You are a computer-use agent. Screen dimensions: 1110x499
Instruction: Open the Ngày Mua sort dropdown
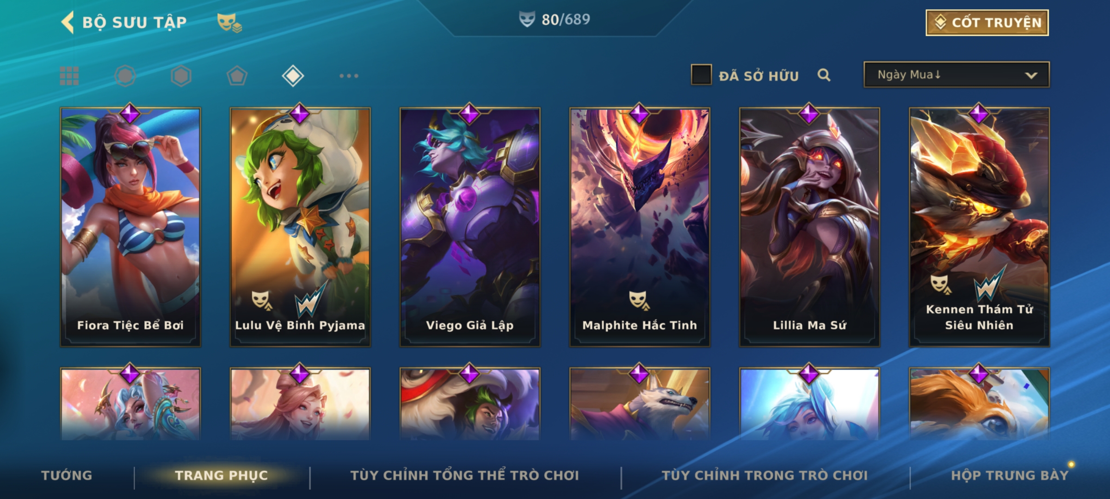point(956,75)
